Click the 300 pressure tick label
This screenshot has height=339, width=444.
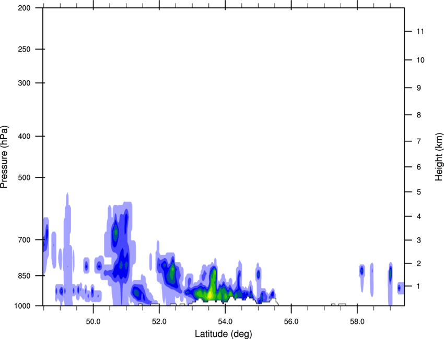pyautogui.click(x=24, y=83)
